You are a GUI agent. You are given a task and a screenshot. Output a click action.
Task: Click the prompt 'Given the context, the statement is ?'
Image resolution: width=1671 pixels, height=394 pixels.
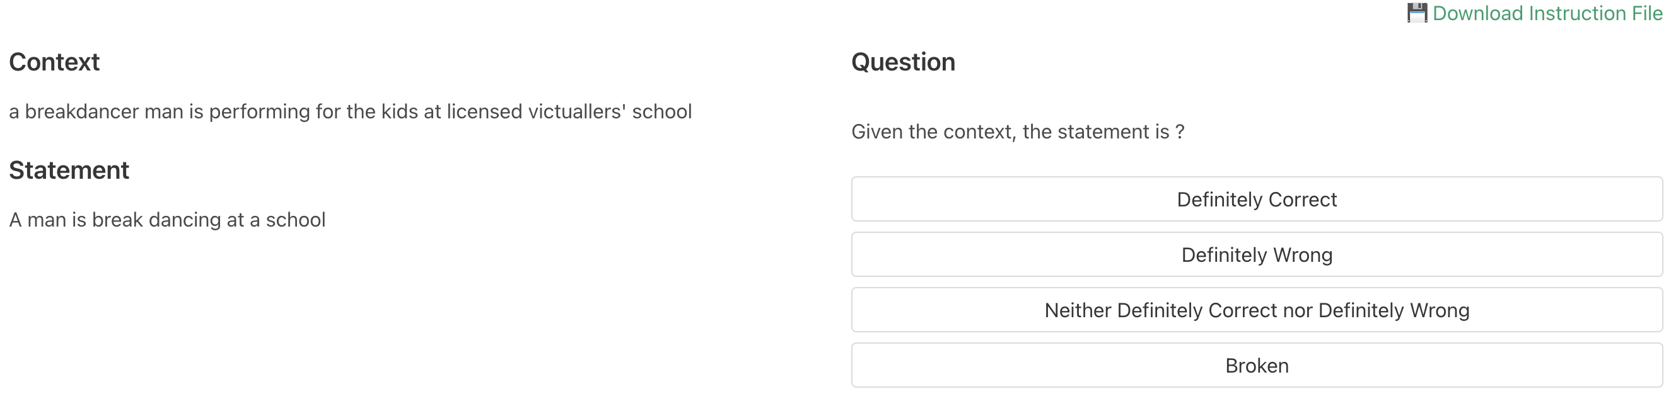[1018, 132]
